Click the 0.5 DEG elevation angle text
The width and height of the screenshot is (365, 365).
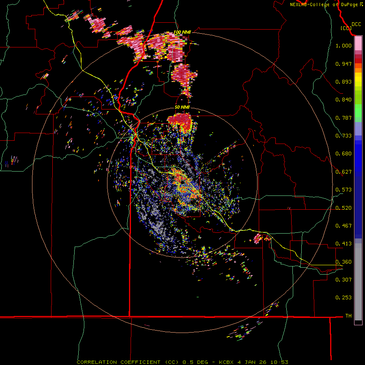(x=195, y=362)
